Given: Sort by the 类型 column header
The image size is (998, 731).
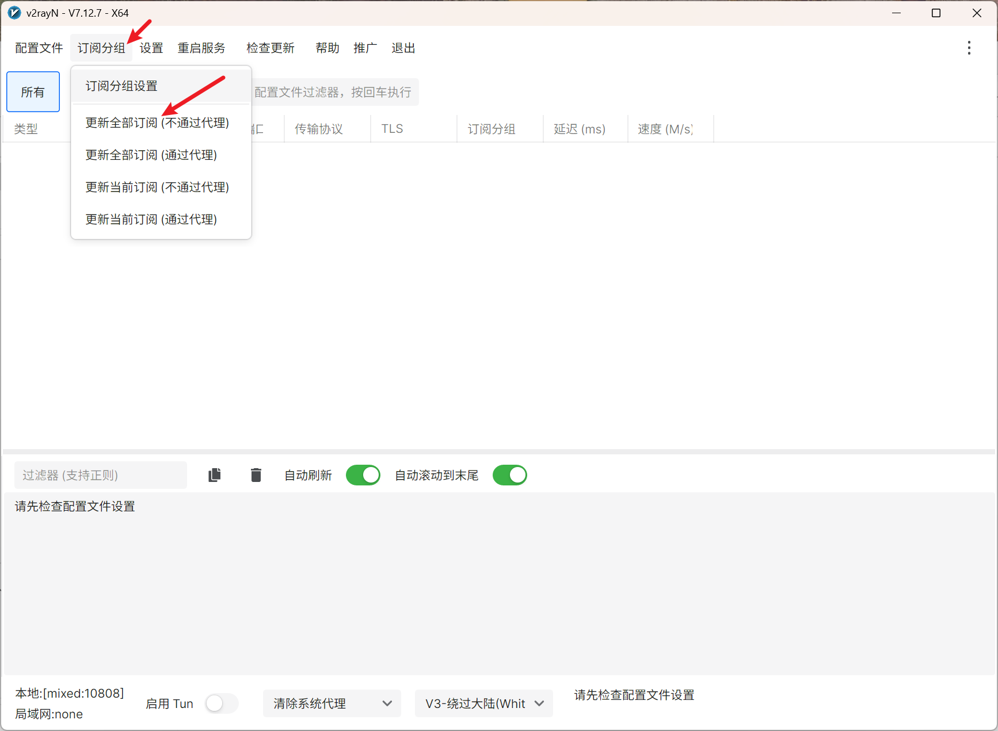Looking at the screenshot, I should pyautogui.click(x=26, y=129).
